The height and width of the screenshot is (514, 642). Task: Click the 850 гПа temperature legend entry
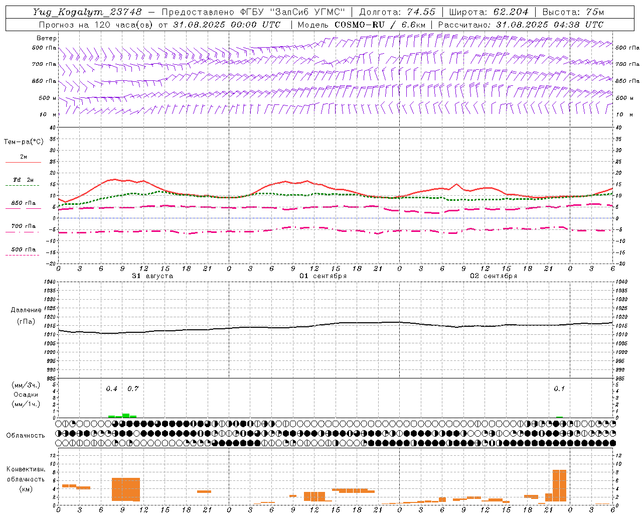coord(23,203)
